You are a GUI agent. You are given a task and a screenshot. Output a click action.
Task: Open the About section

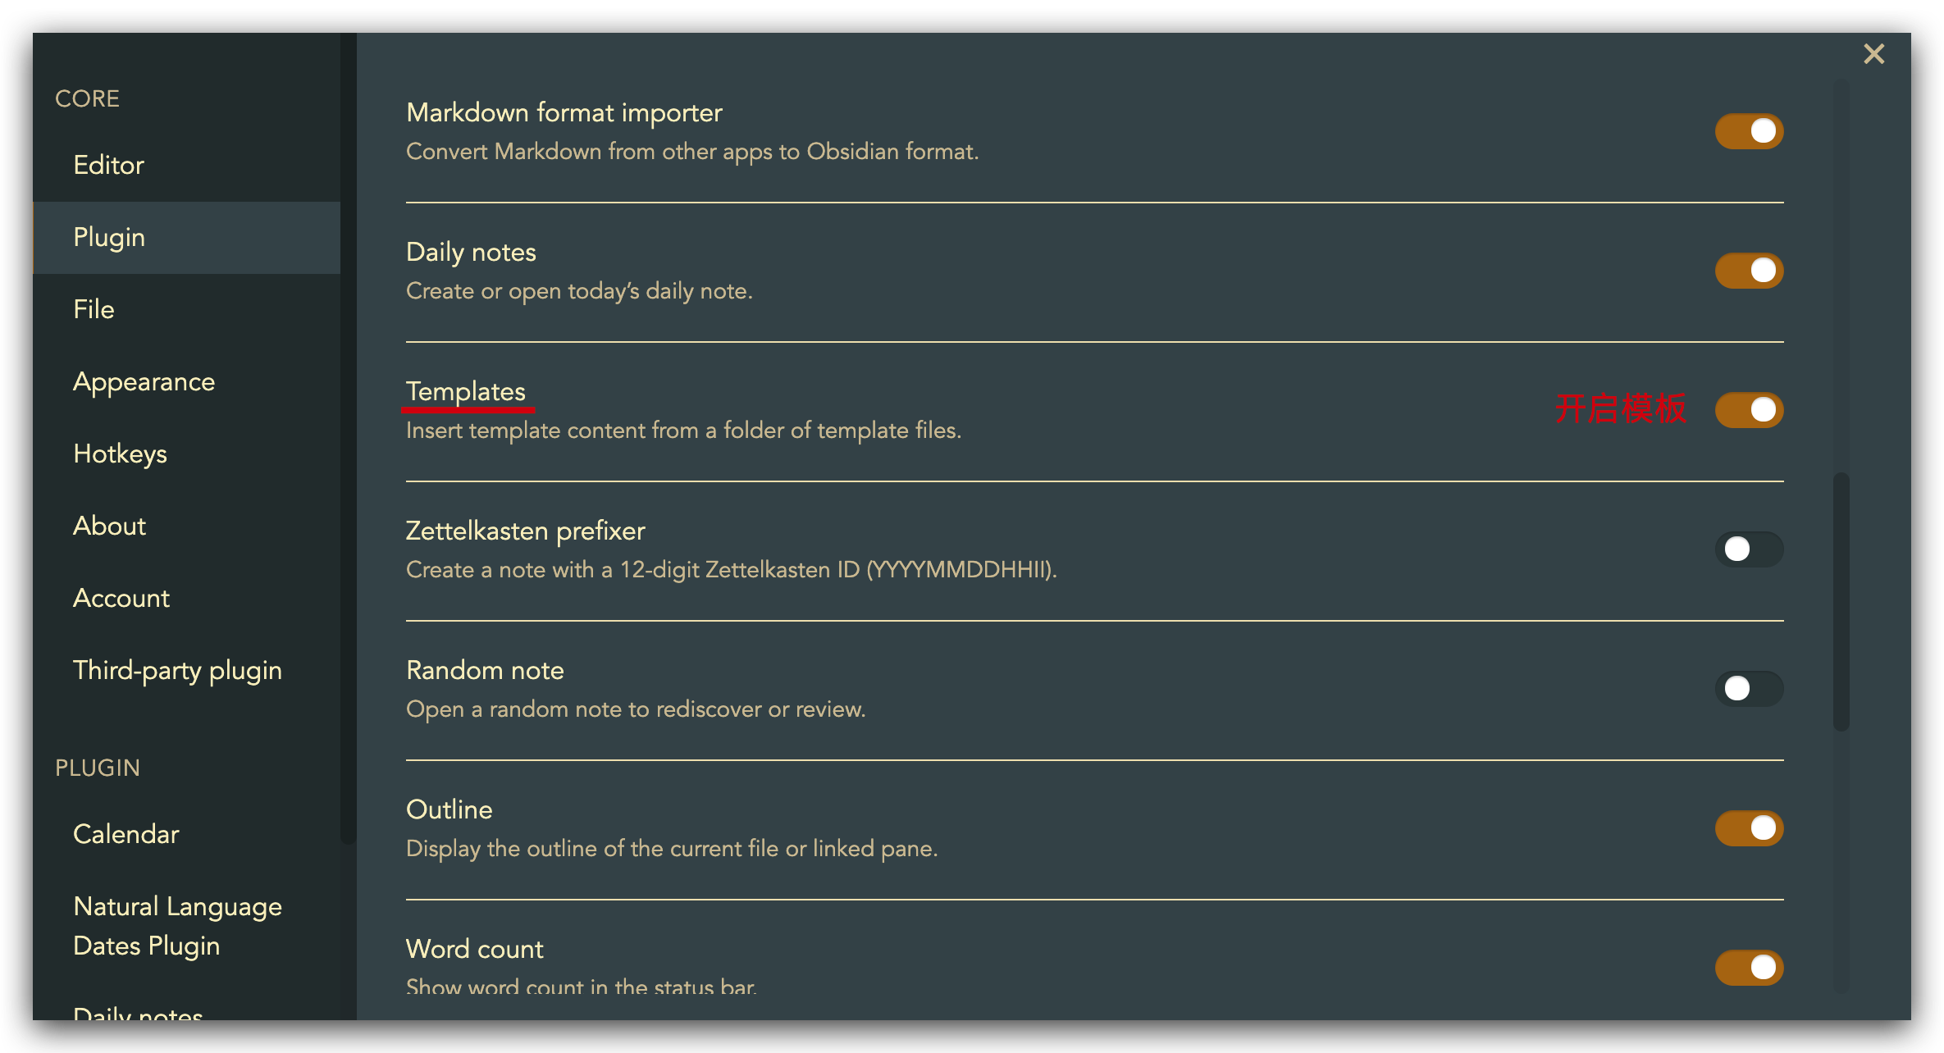pos(109,526)
